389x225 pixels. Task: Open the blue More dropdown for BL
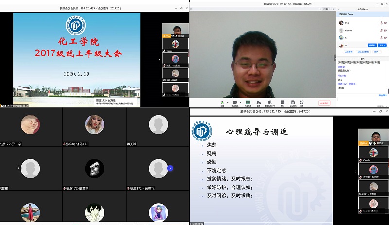tap(383, 45)
